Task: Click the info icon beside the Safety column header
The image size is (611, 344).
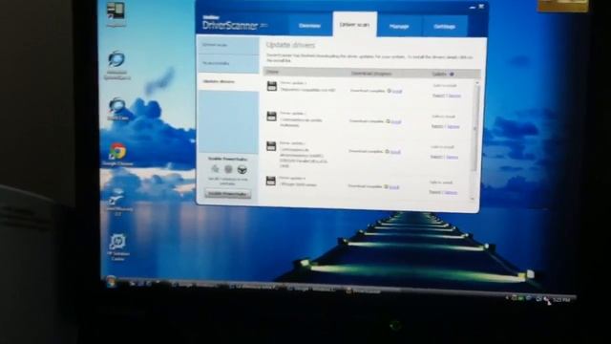Action: 452,75
